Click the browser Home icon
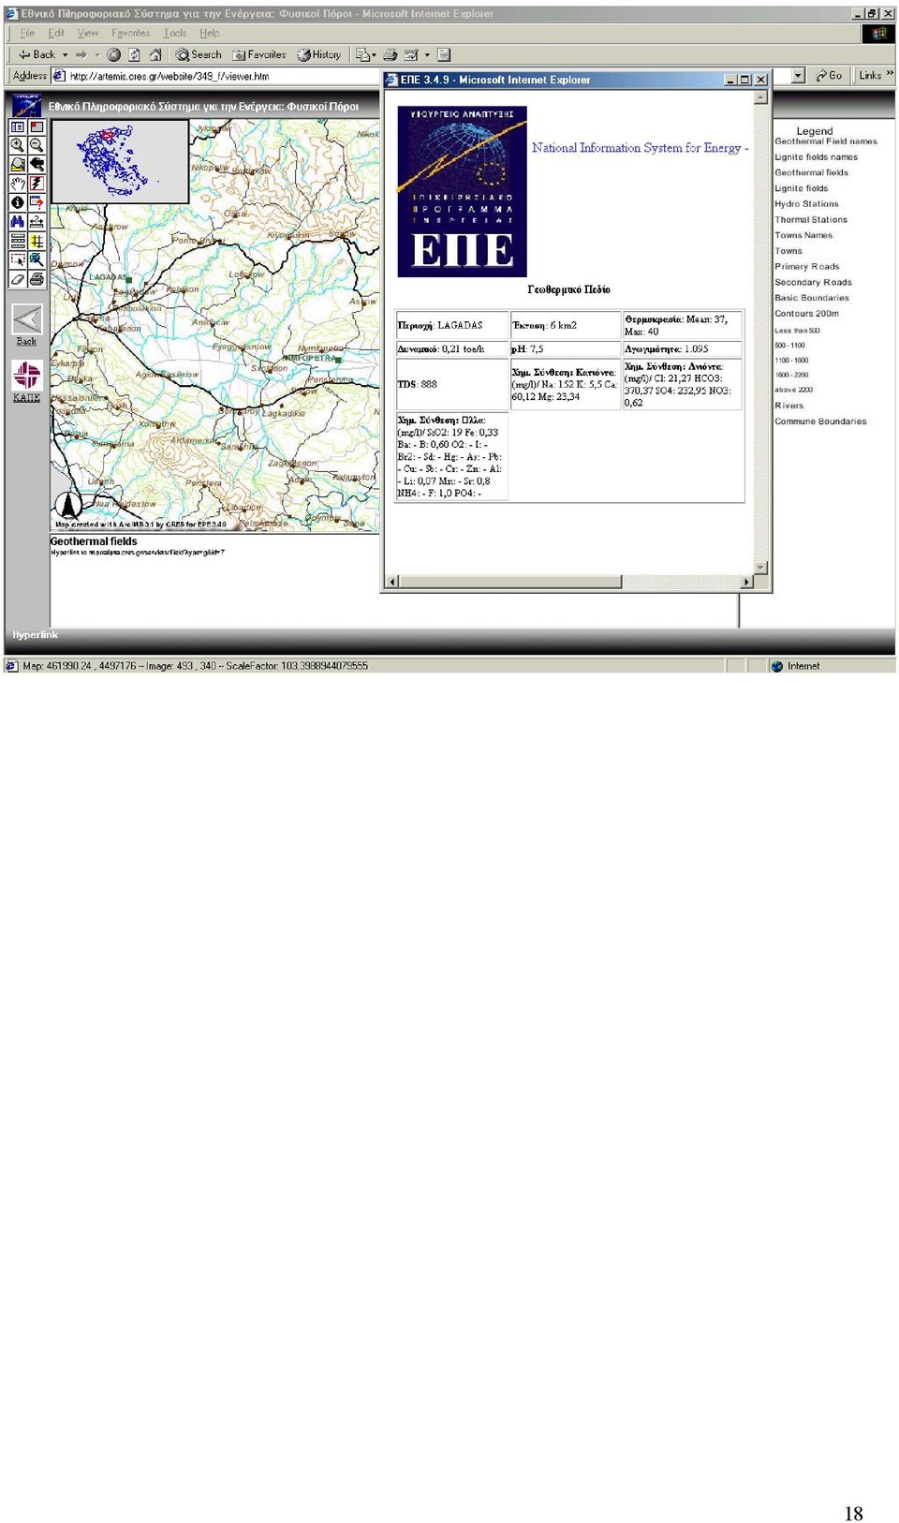This screenshot has width=899, height=1523. (x=155, y=55)
